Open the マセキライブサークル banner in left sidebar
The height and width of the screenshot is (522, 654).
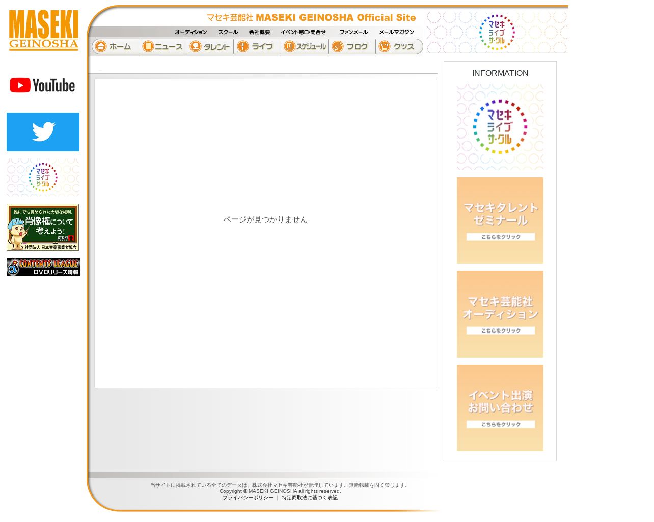43,177
